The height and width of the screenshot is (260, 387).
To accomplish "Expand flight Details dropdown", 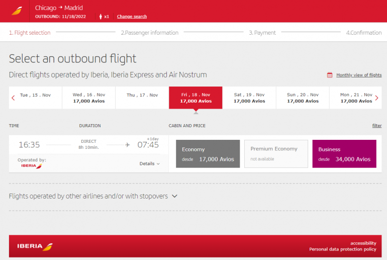I will (x=149, y=163).
